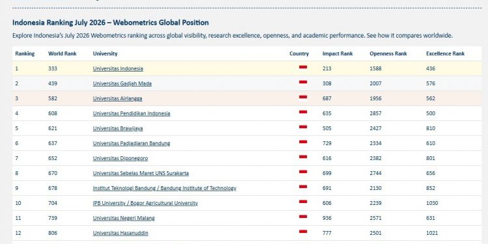Select excellence rank 1021 cell
This screenshot has height=244, width=488.
432,233
